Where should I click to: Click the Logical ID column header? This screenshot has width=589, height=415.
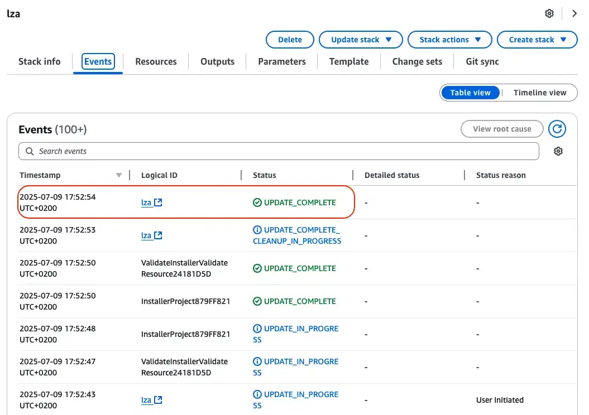pyautogui.click(x=159, y=175)
